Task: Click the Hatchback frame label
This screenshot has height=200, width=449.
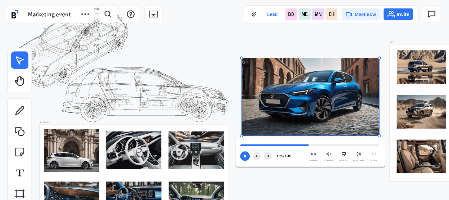Action: [x=45, y=122]
